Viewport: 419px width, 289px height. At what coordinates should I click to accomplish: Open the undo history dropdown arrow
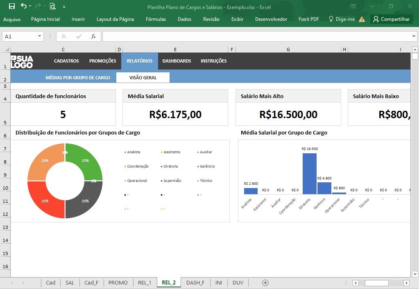30,6
